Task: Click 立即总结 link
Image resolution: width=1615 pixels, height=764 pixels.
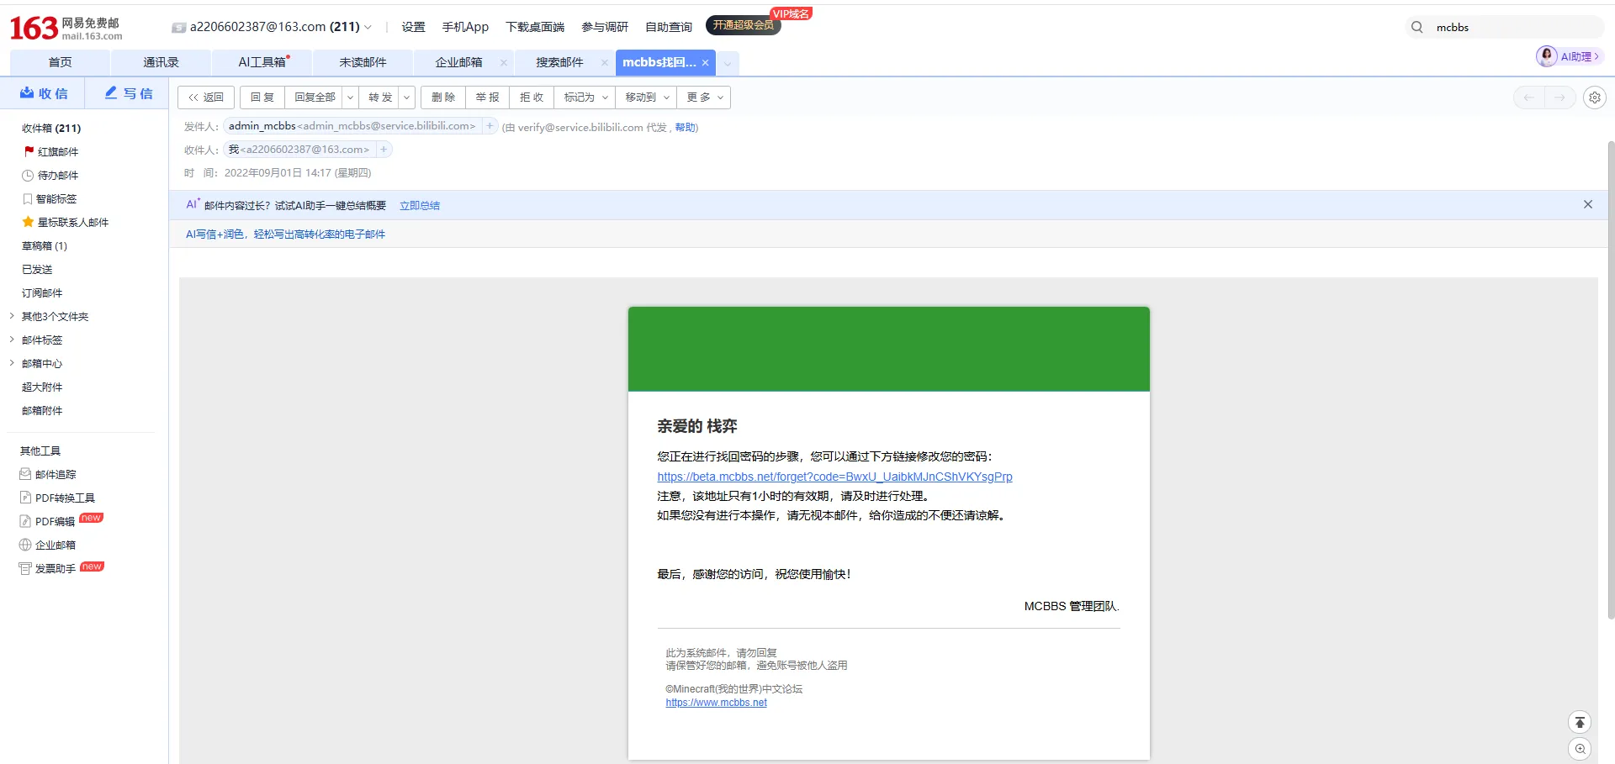Action: (x=420, y=206)
